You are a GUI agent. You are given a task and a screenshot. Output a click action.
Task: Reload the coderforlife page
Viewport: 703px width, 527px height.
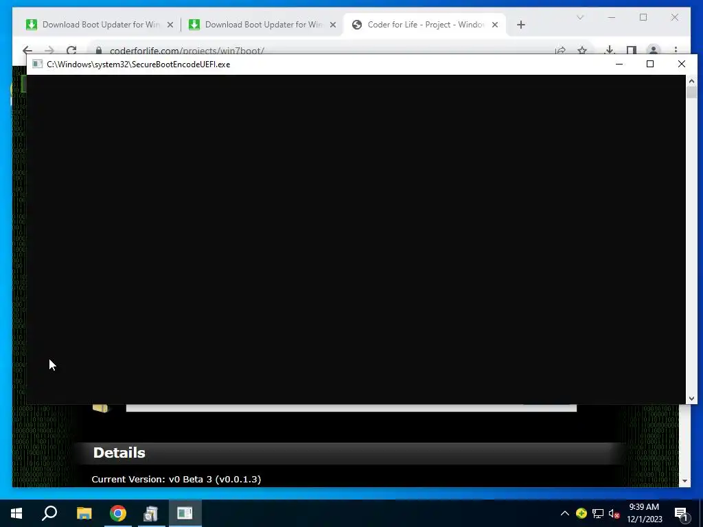pyautogui.click(x=71, y=50)
